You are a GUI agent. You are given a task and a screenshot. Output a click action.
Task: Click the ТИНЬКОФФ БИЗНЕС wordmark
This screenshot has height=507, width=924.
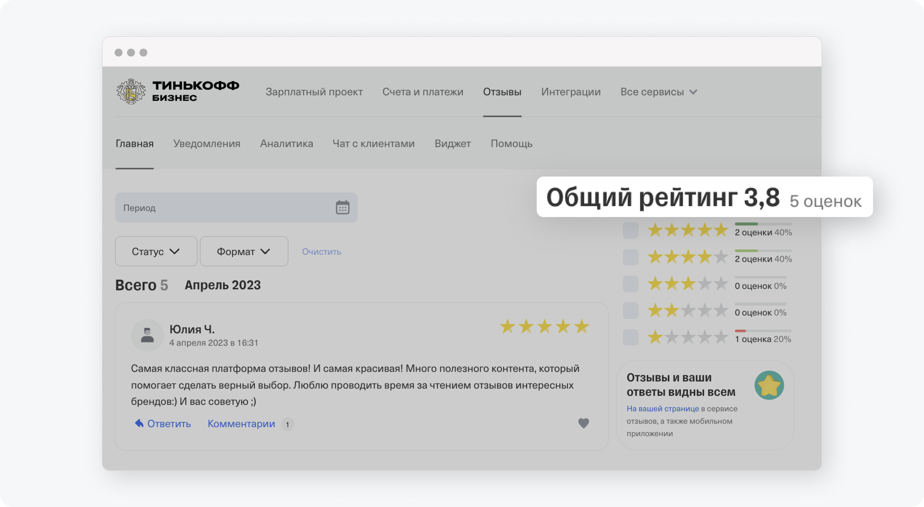tap(196, 91)
